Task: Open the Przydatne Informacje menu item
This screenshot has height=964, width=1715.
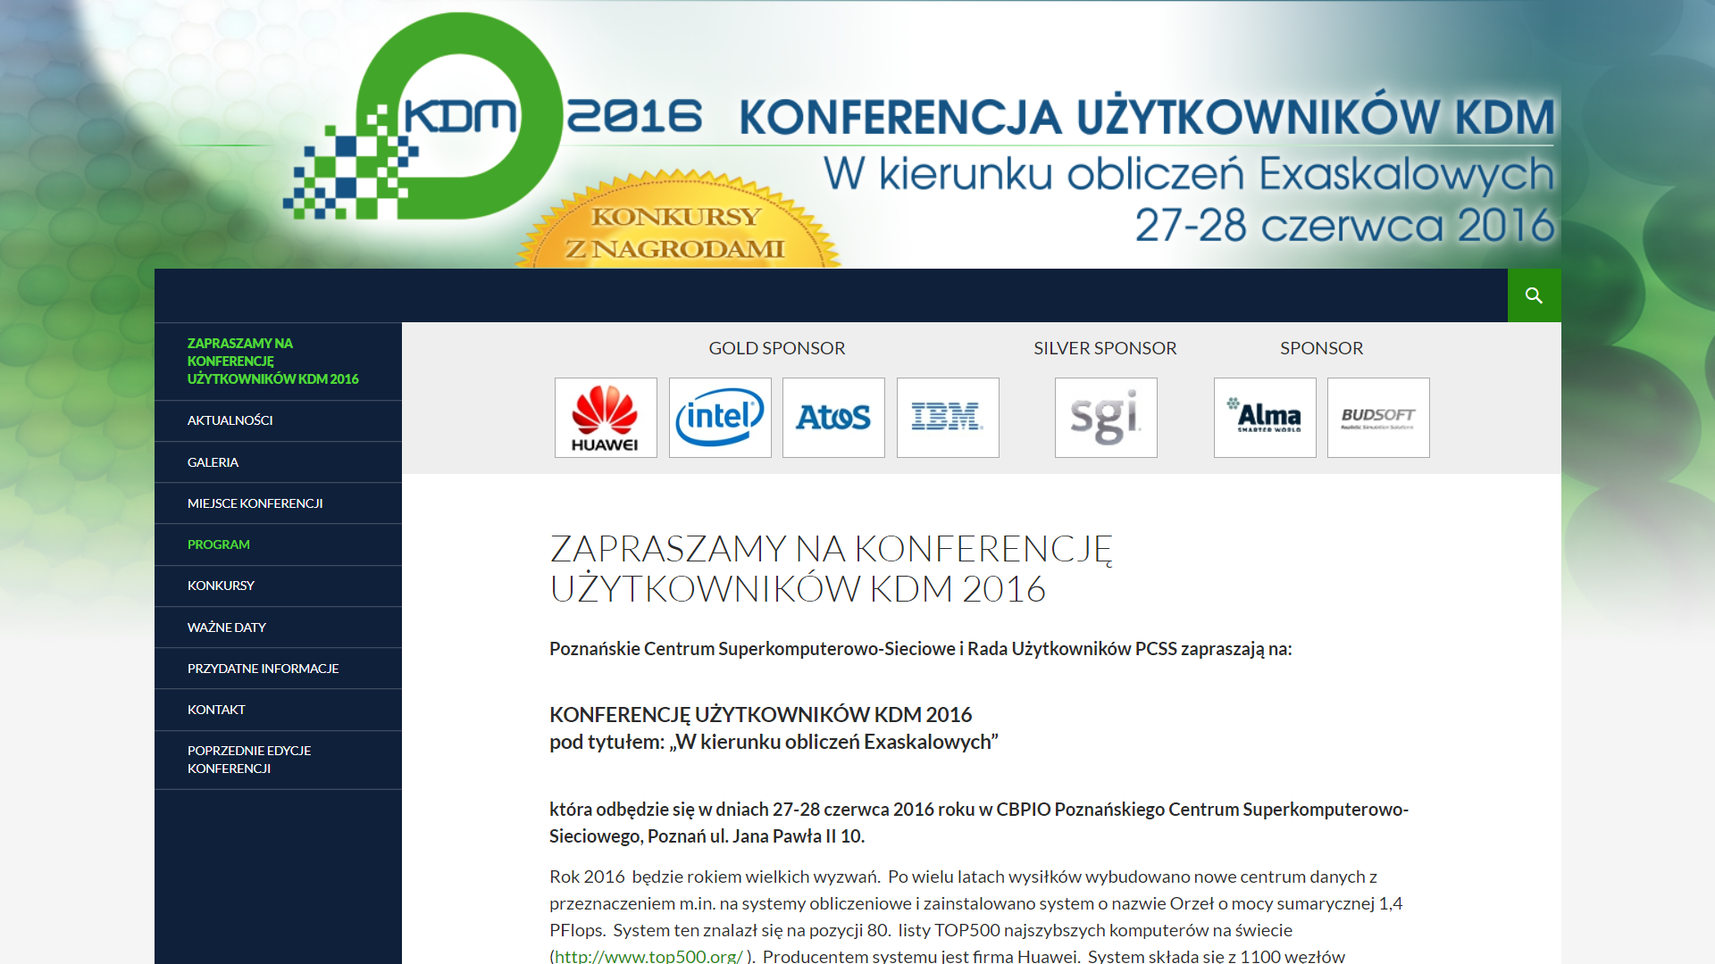Action: (x=278, y=669)
